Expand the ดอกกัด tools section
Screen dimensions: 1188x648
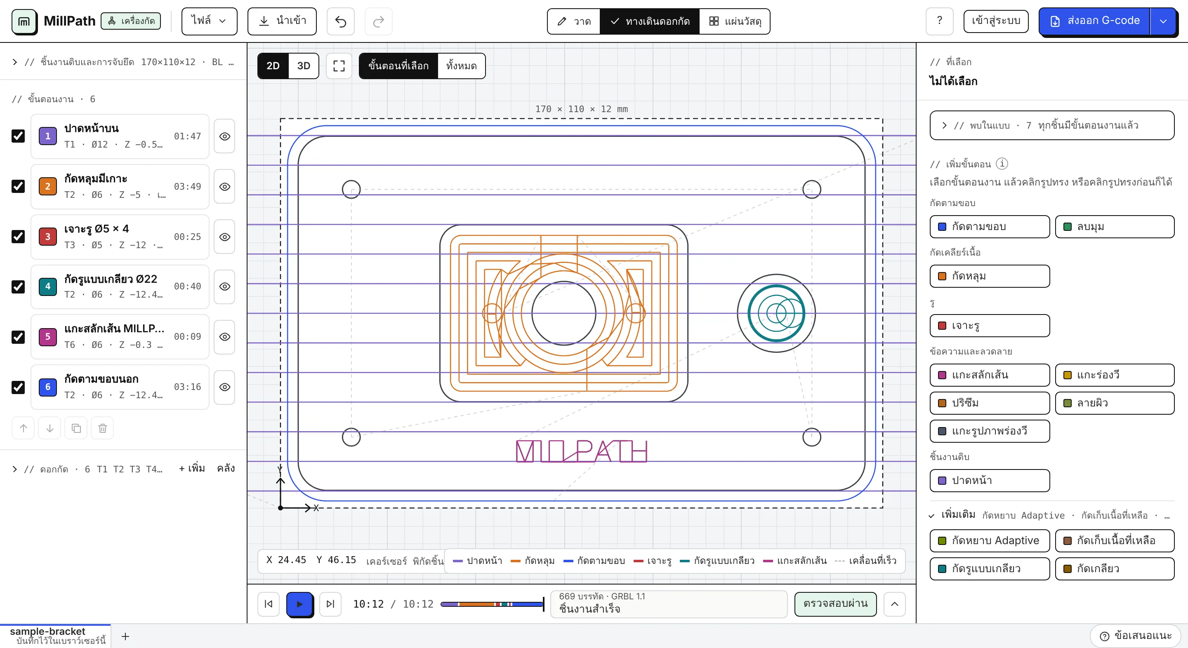[x=87, y=469]
